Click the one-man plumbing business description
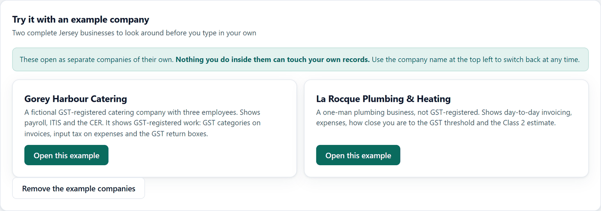Image resolution: width=601 pixels, height=211 pixels. [444, 118]
